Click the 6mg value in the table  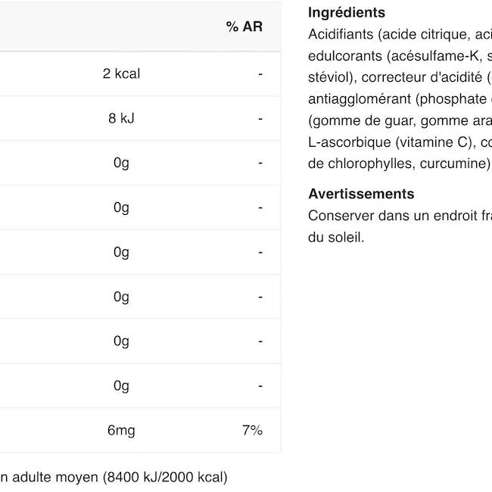tap(121, 430)
